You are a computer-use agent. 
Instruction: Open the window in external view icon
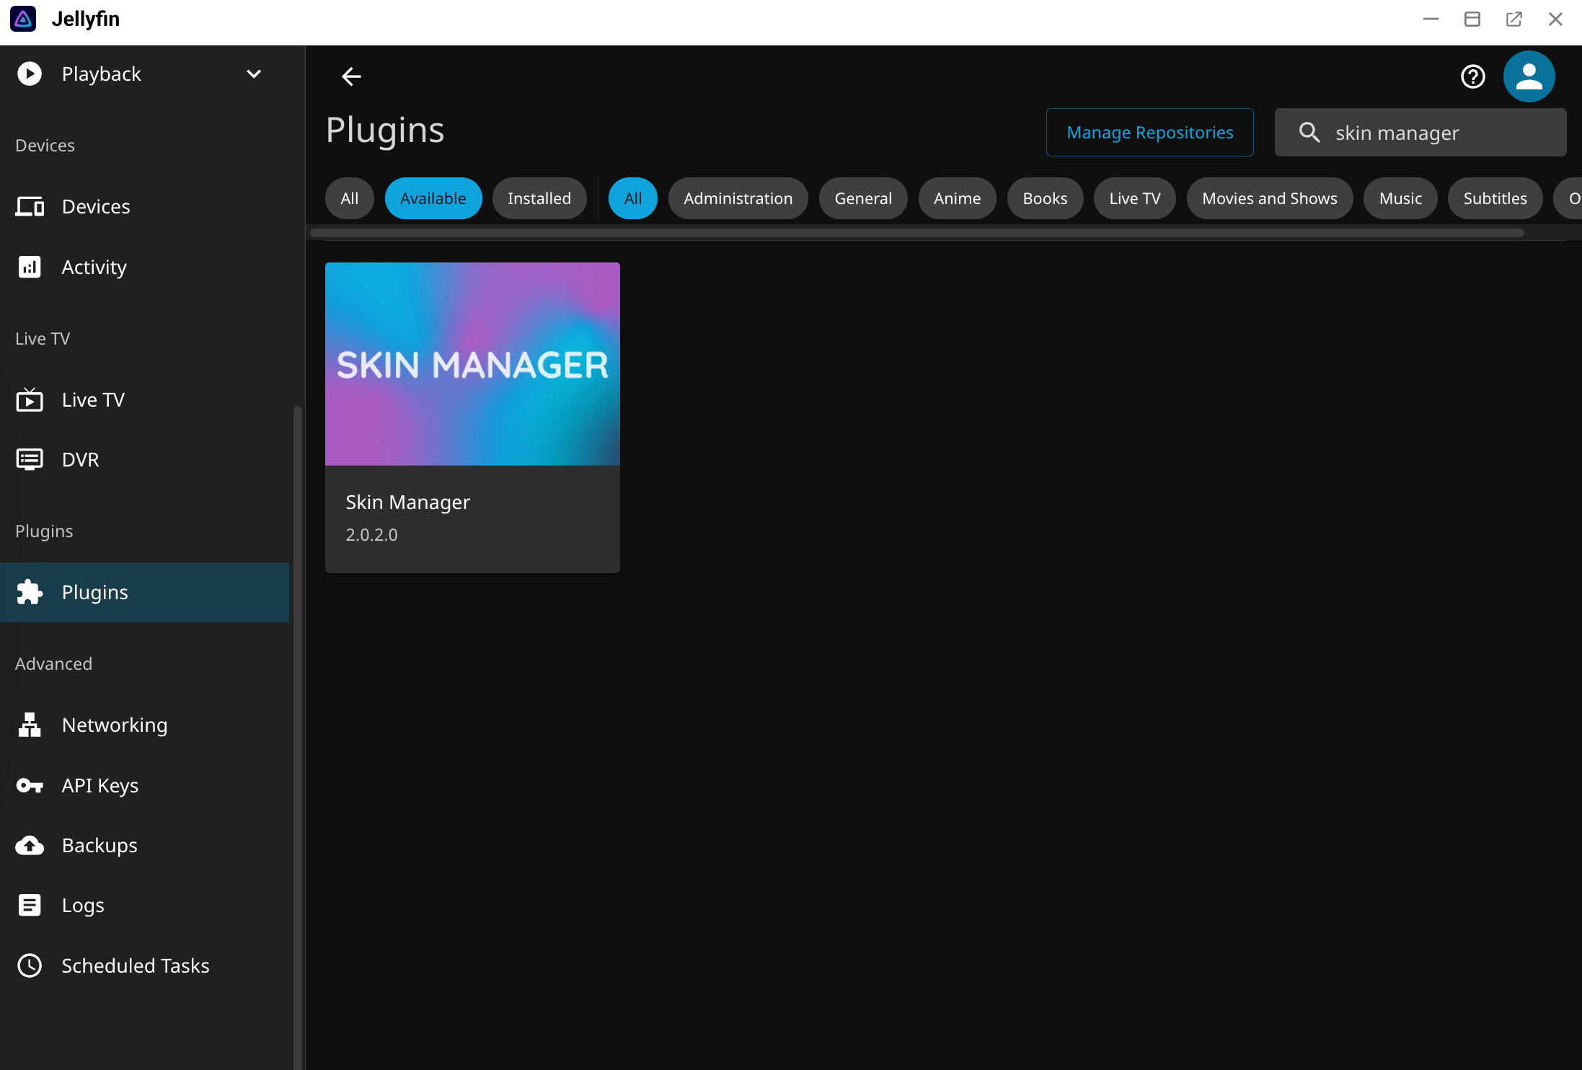pos(1514,19)
